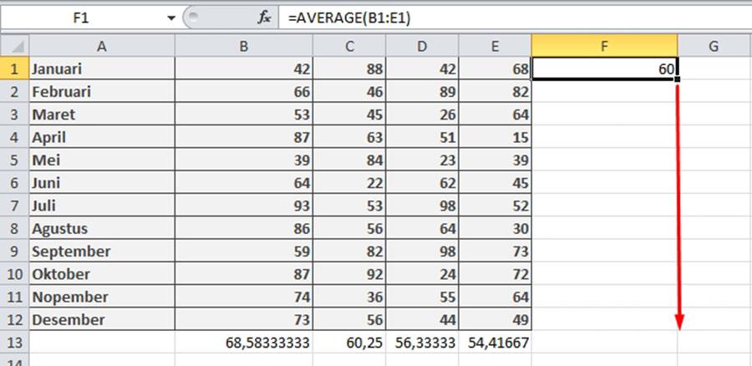The image size is (752, 366).
Task: Select row 13 header
Action: tap(14, 342)
